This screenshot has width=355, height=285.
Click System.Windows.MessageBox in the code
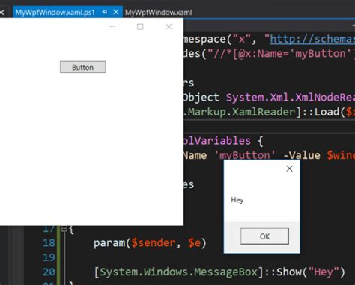click(178, 271)
